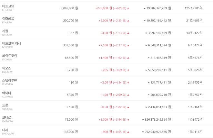The image size is (213, 138).
Task: Click the up triangle in TRX/KRW row
Action: pyautogui.click(x=128, y=107)
